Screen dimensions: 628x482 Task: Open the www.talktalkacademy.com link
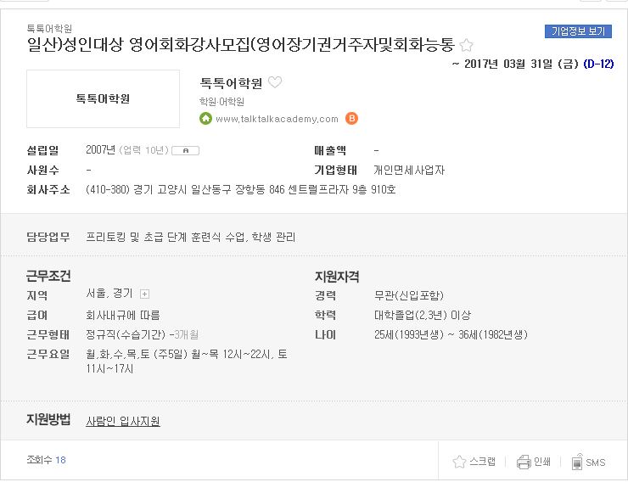point(277,119)
